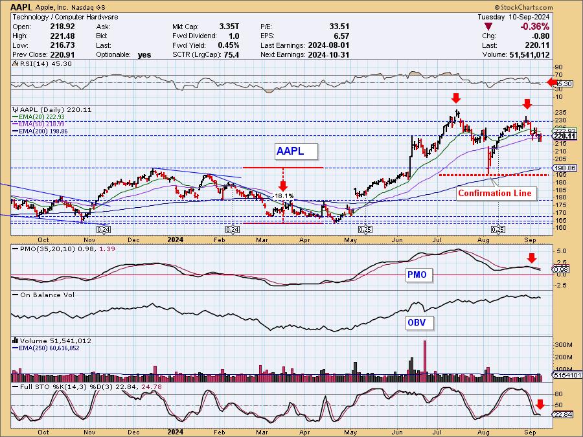583x437 pixels.
Task: Click the Next Earnings date 2024-10-31
Action: [328, 54]
